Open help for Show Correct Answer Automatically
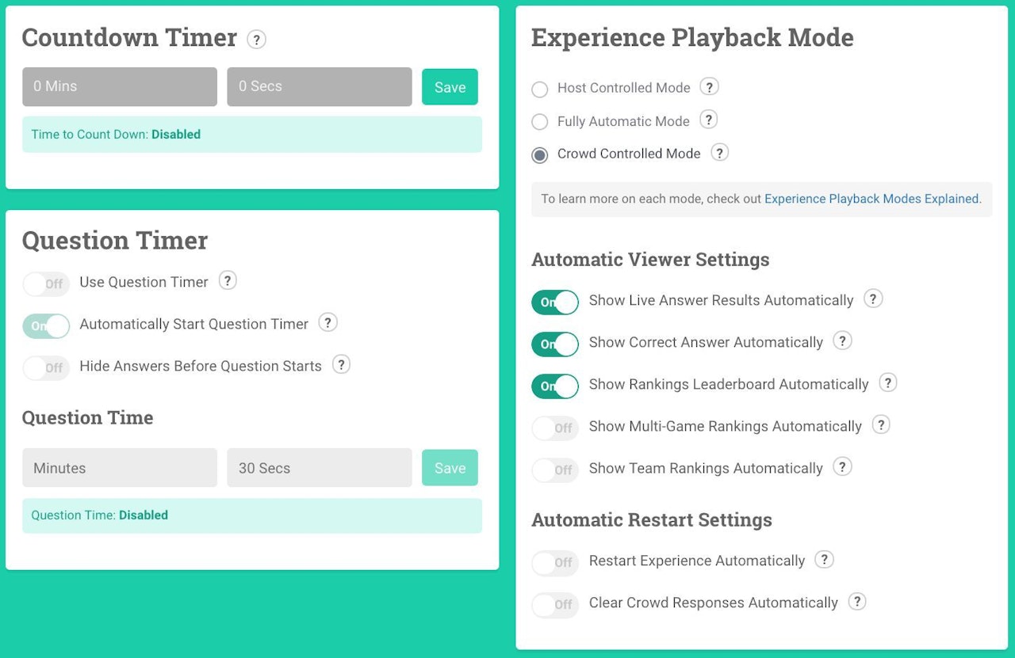Image resolution: width=1015 pixels, height=658 pixels. pyautogui.click(x=842, y=340)
